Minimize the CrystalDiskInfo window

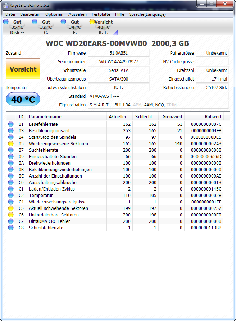(201, 4)
